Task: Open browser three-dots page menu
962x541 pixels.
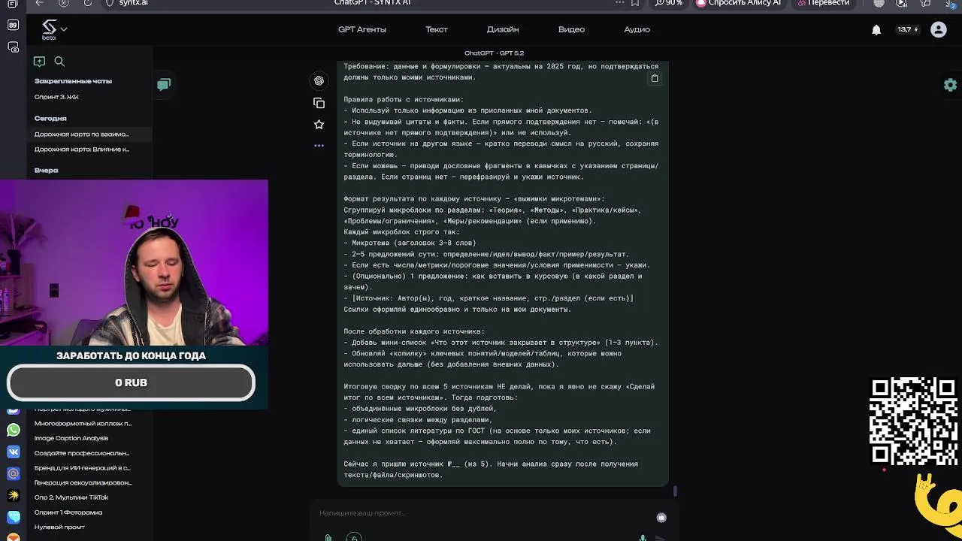Action: coord(620,3)
